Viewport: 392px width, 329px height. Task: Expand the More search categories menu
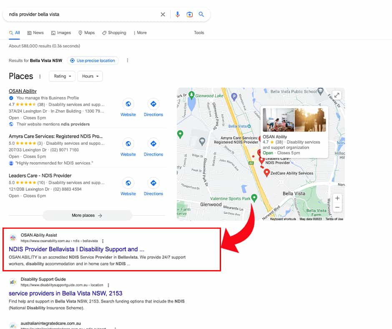point(140,33)
